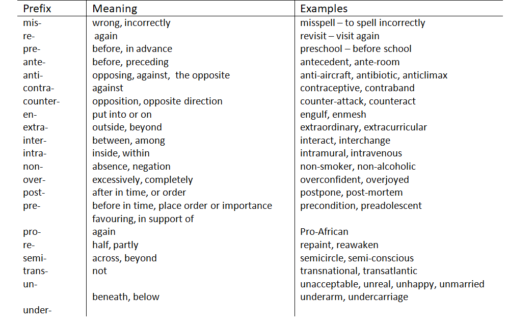Click the meaning "wrong, incorrectly"

pyautogui.click(x=131, y=23)
